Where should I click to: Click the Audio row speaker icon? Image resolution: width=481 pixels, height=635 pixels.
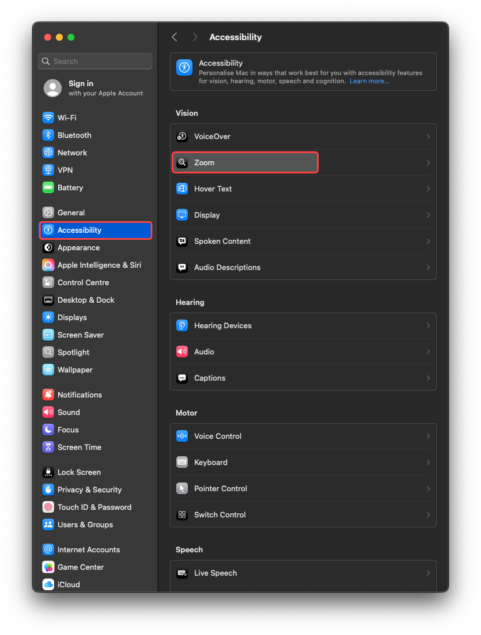[x=182, y=352]
